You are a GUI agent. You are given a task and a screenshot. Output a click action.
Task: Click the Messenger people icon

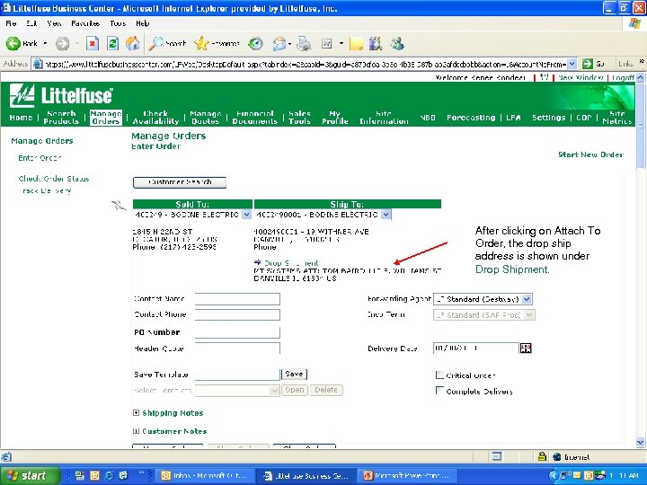397,43
